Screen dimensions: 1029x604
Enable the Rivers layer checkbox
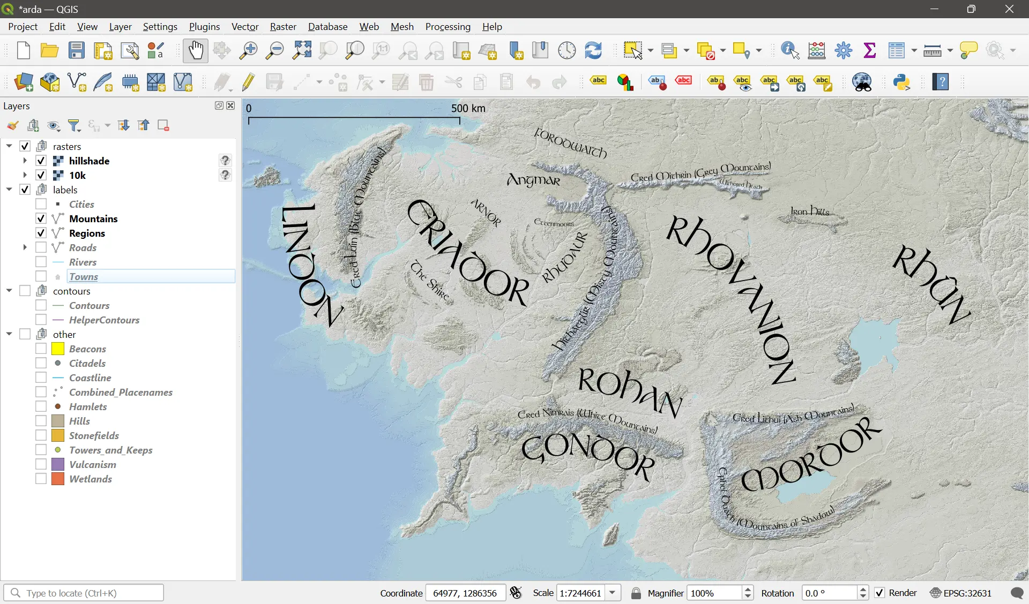(x=41, y=262)
